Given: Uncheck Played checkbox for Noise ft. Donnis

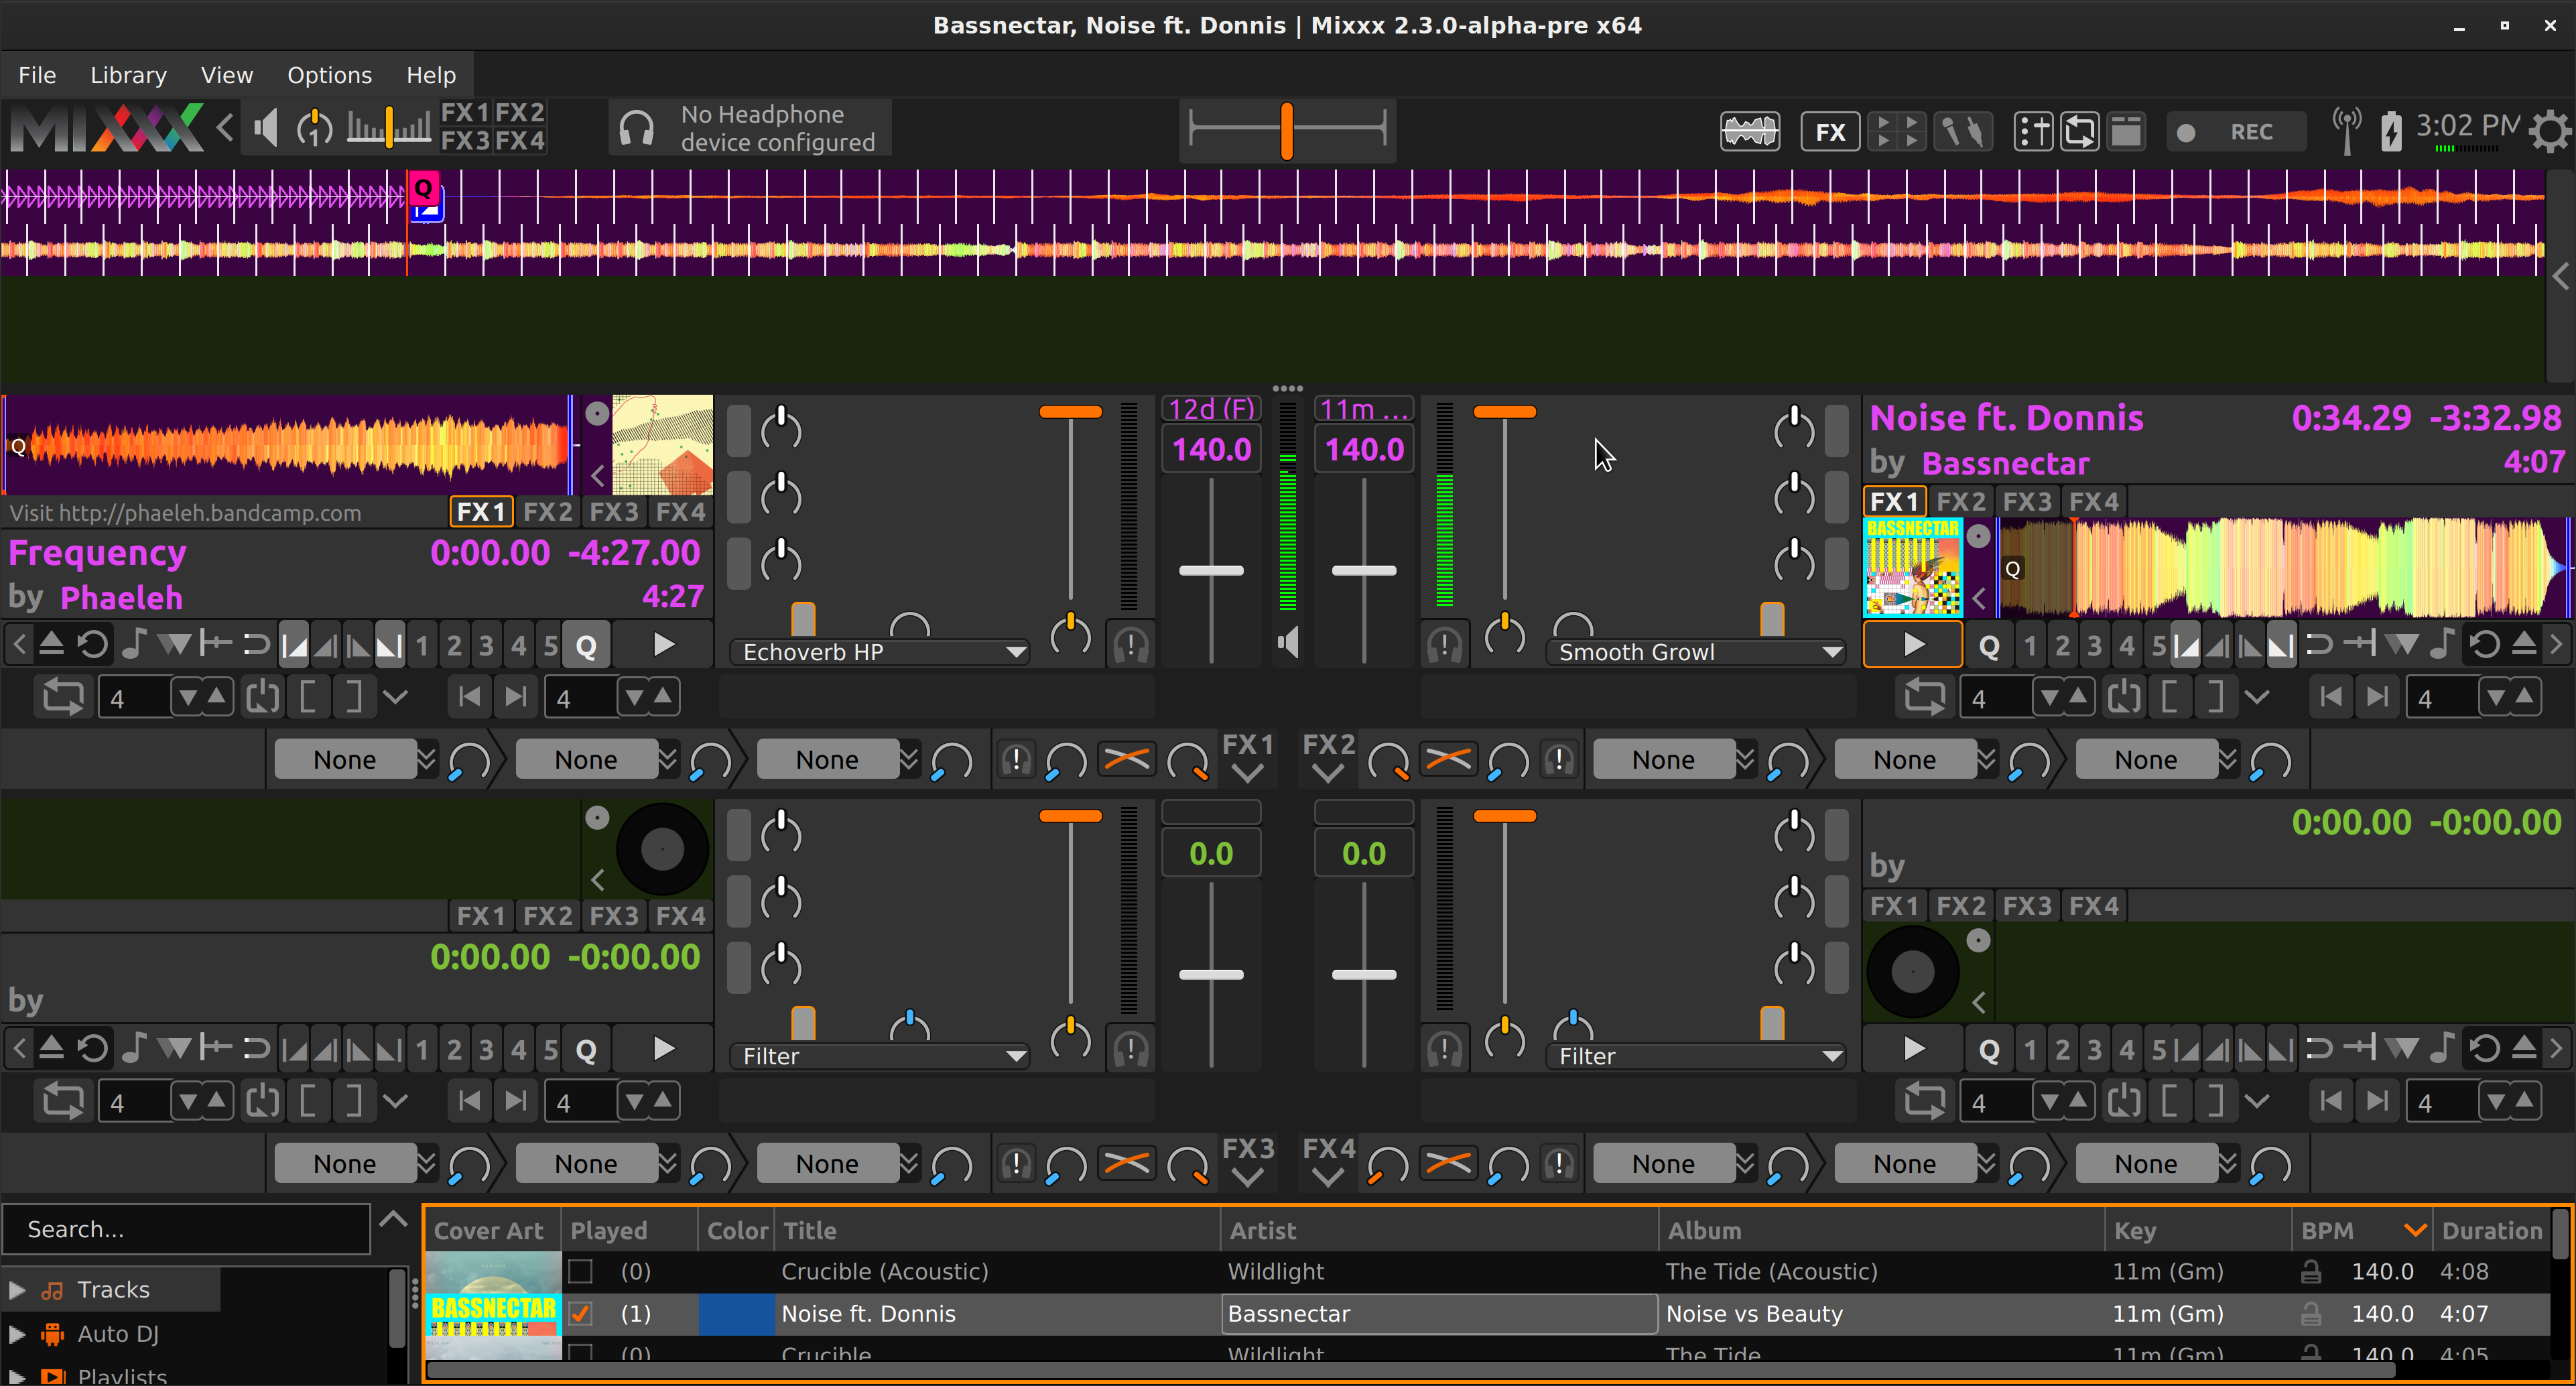Looking at the screenshot, I should coord(580,1313).
